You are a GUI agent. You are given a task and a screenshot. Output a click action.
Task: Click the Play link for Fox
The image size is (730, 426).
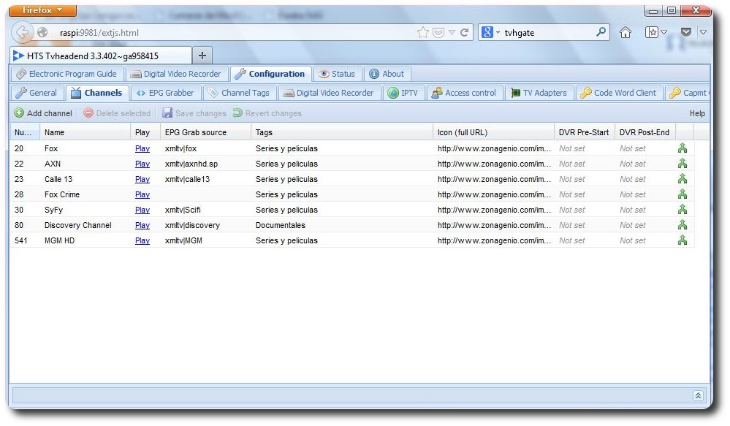pyautogui.click(x=142, y=148)
